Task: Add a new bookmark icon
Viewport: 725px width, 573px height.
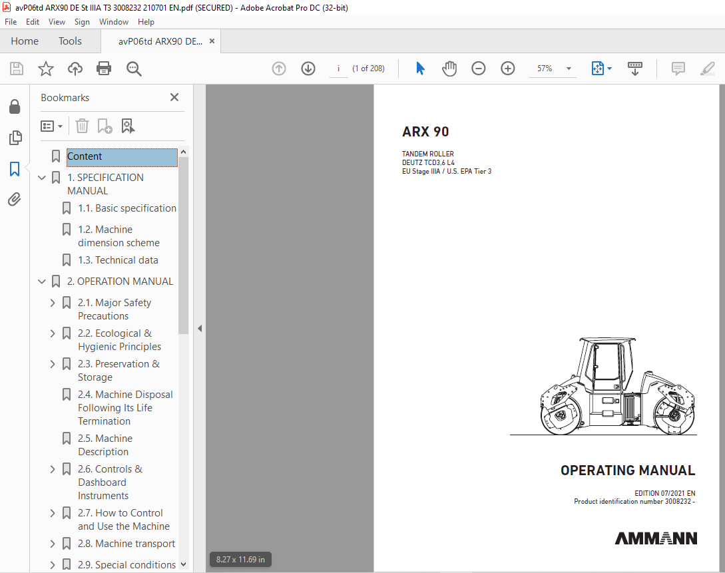Action: [x=105, y=126]
